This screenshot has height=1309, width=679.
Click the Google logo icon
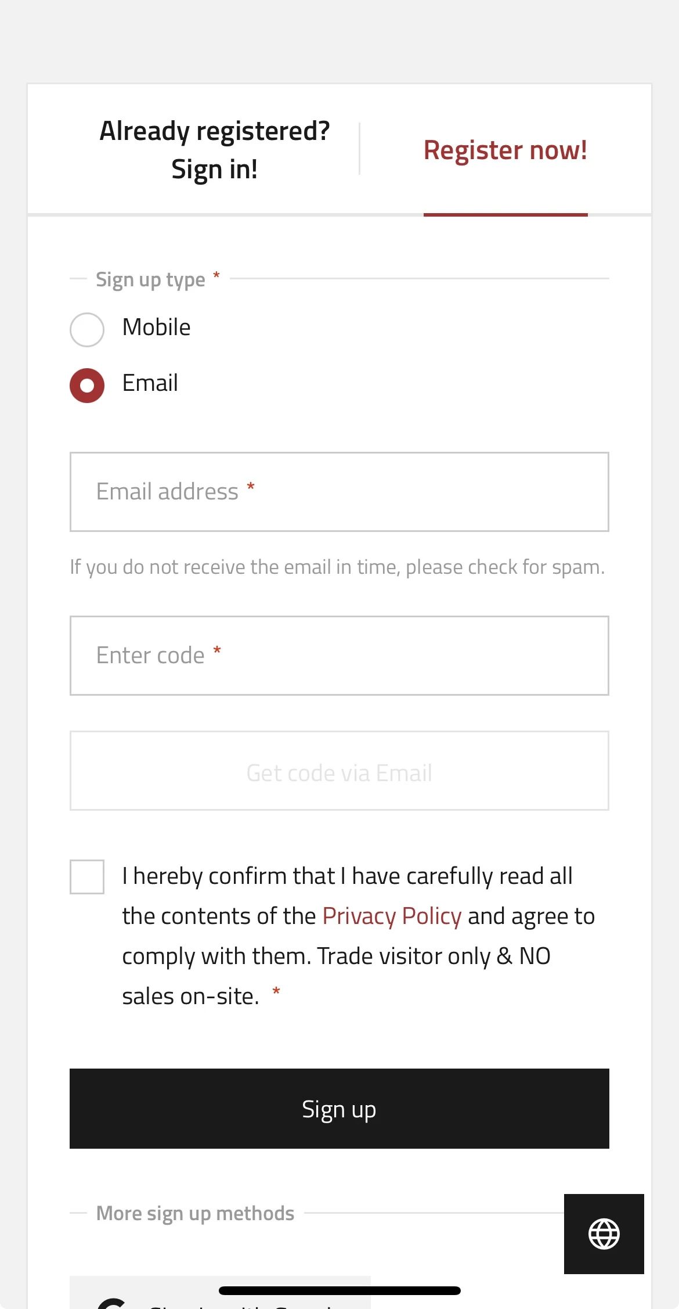[111, 1303]
